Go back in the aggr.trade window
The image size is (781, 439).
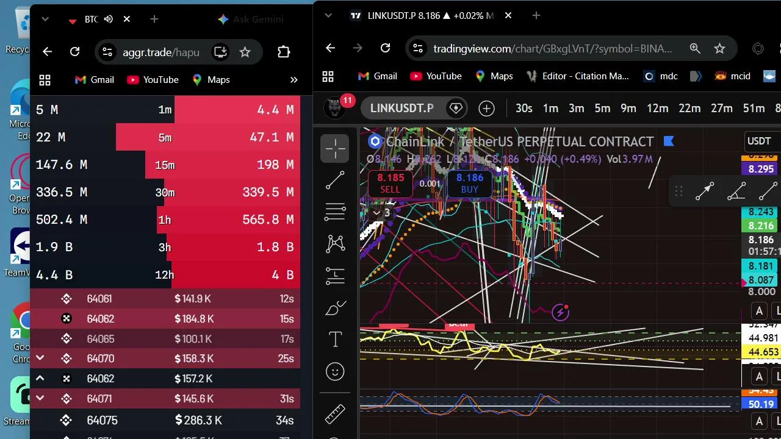click(47, 52)
